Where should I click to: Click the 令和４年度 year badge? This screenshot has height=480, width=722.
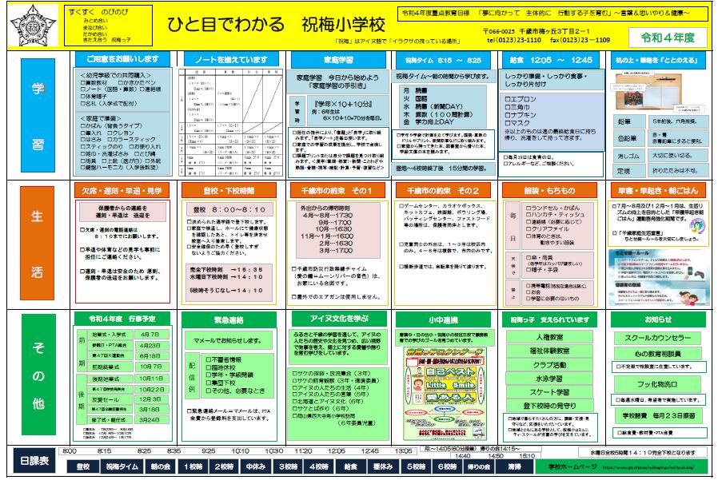click(x=667, y=37)
